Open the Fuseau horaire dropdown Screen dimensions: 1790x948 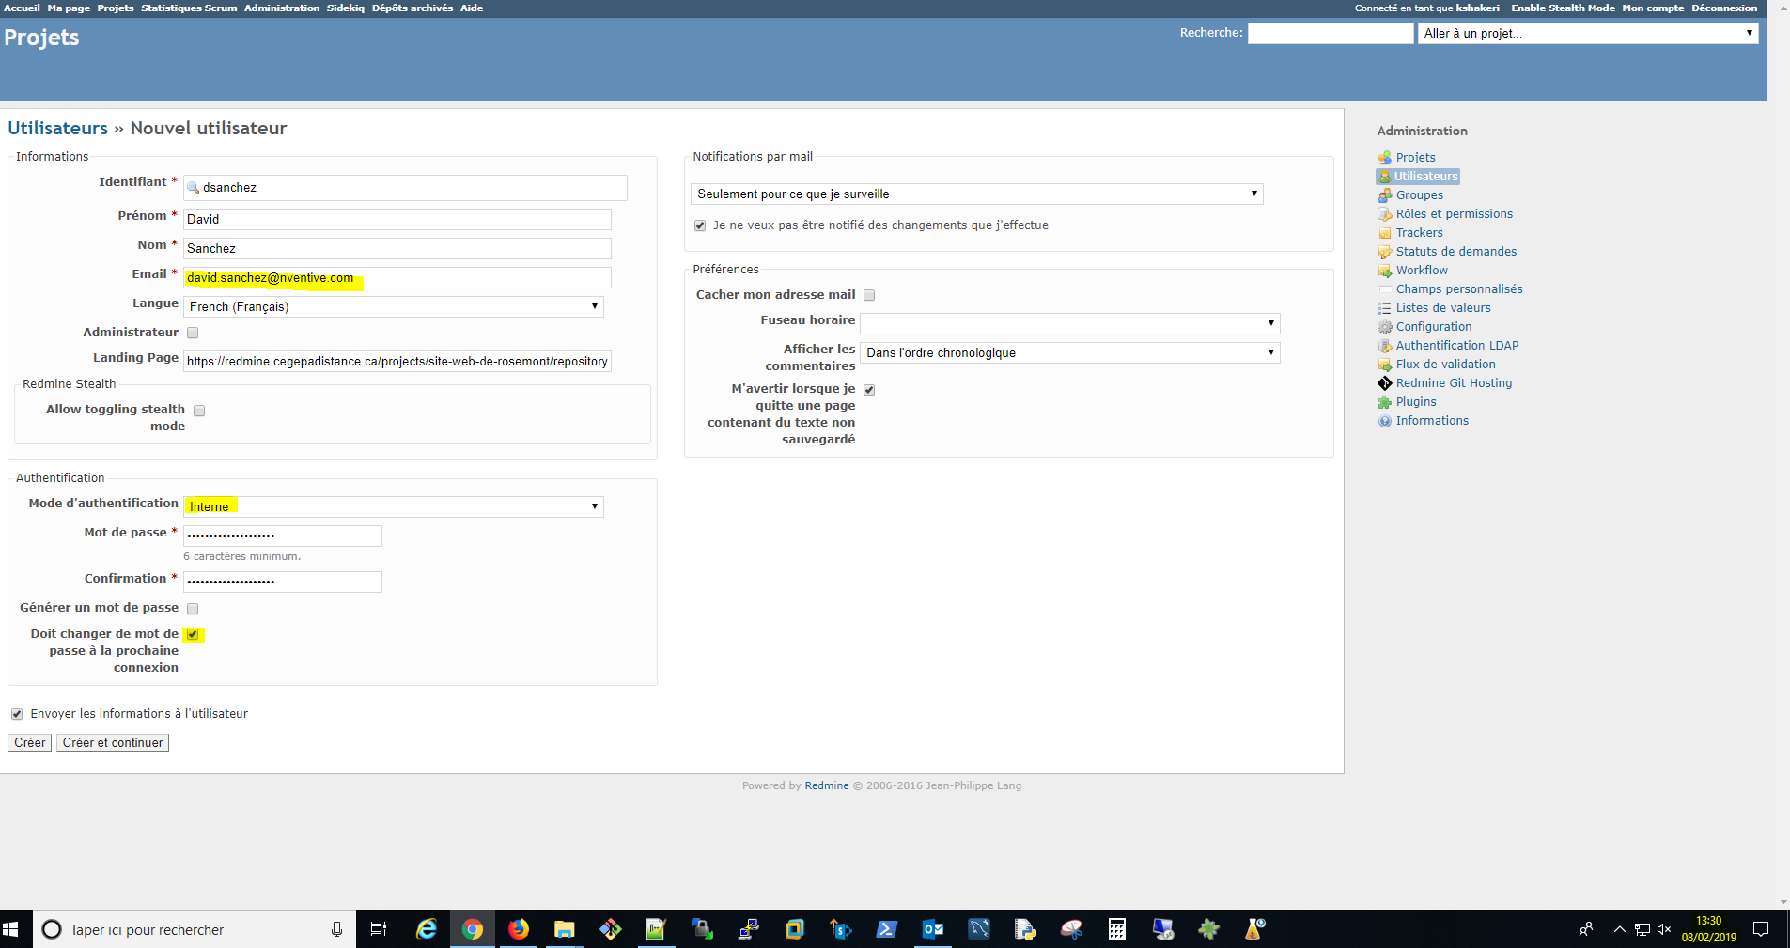tap(1069, 323)
